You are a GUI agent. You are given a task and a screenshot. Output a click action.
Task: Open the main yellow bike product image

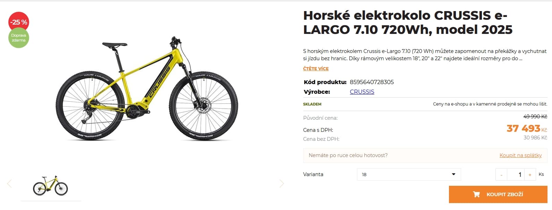point(147,89)
